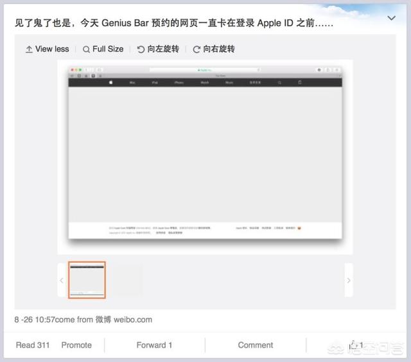
Task: Open the post timestamp 8-26 10:57
Action: click(35, 320)
